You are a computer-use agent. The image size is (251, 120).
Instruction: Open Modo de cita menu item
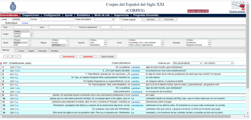(102, 15)
